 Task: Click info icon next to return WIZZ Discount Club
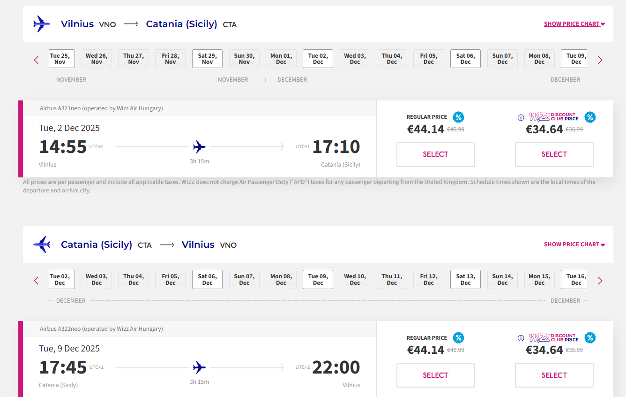[521, 338]
